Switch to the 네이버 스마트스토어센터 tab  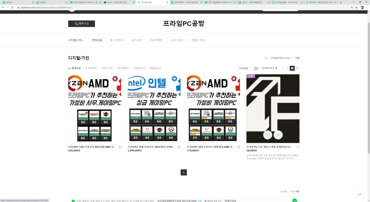click(x=119, y=2)
